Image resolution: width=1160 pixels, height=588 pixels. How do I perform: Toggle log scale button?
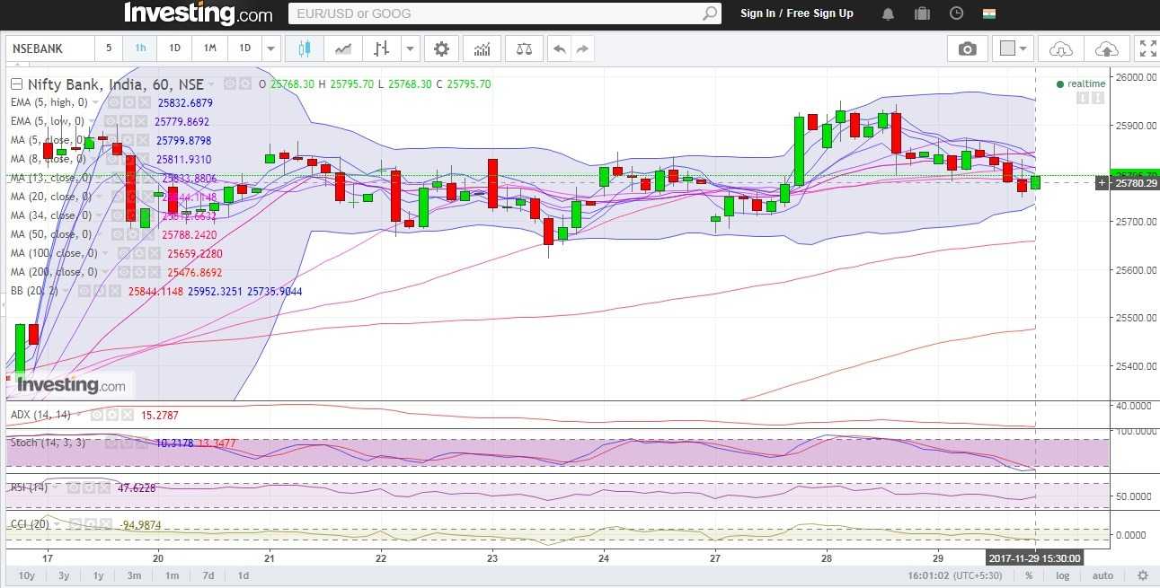pos(1062,575)
